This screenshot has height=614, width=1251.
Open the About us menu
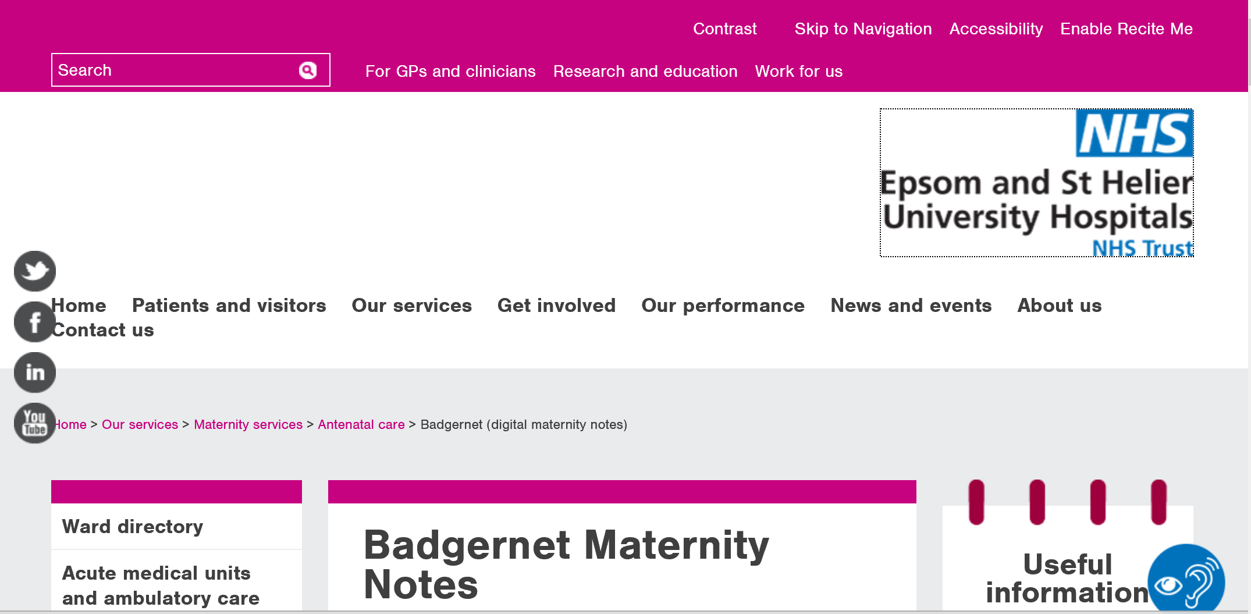point(1060,306)
